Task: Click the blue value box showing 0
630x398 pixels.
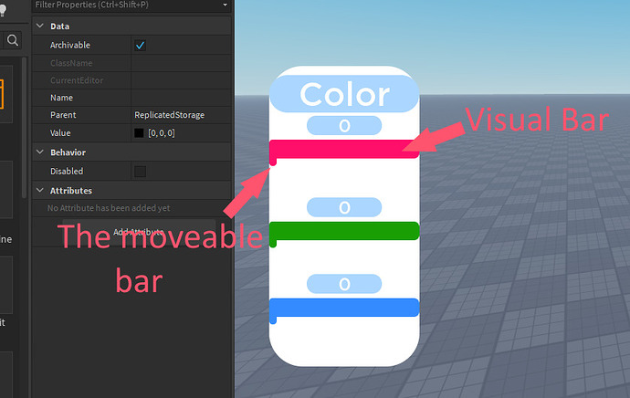Action: click(344, 284)
